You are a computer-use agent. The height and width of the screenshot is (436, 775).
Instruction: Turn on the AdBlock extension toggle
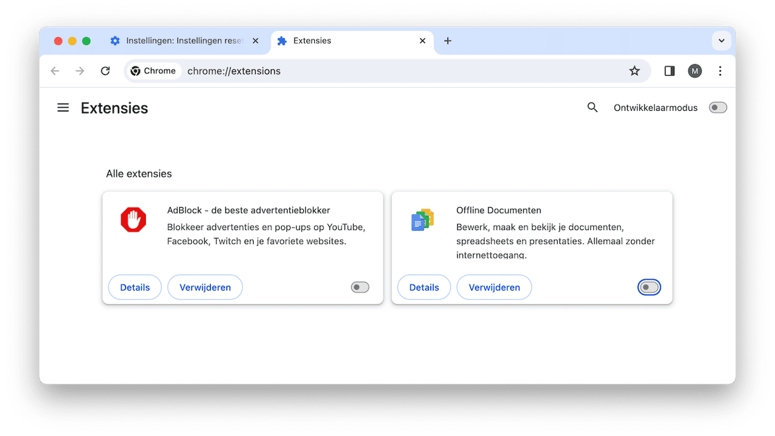pos(360,287)
